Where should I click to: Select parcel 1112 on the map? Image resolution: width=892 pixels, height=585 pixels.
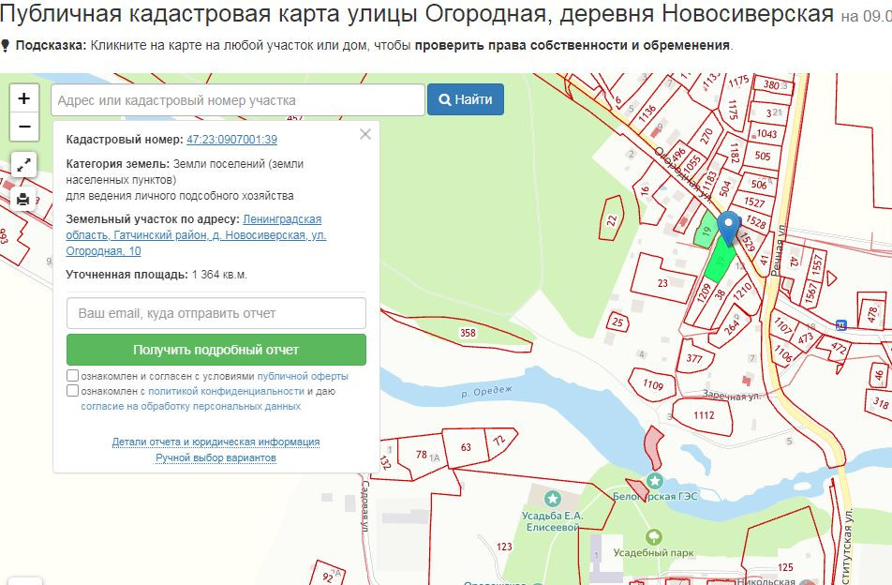point(704,415)
